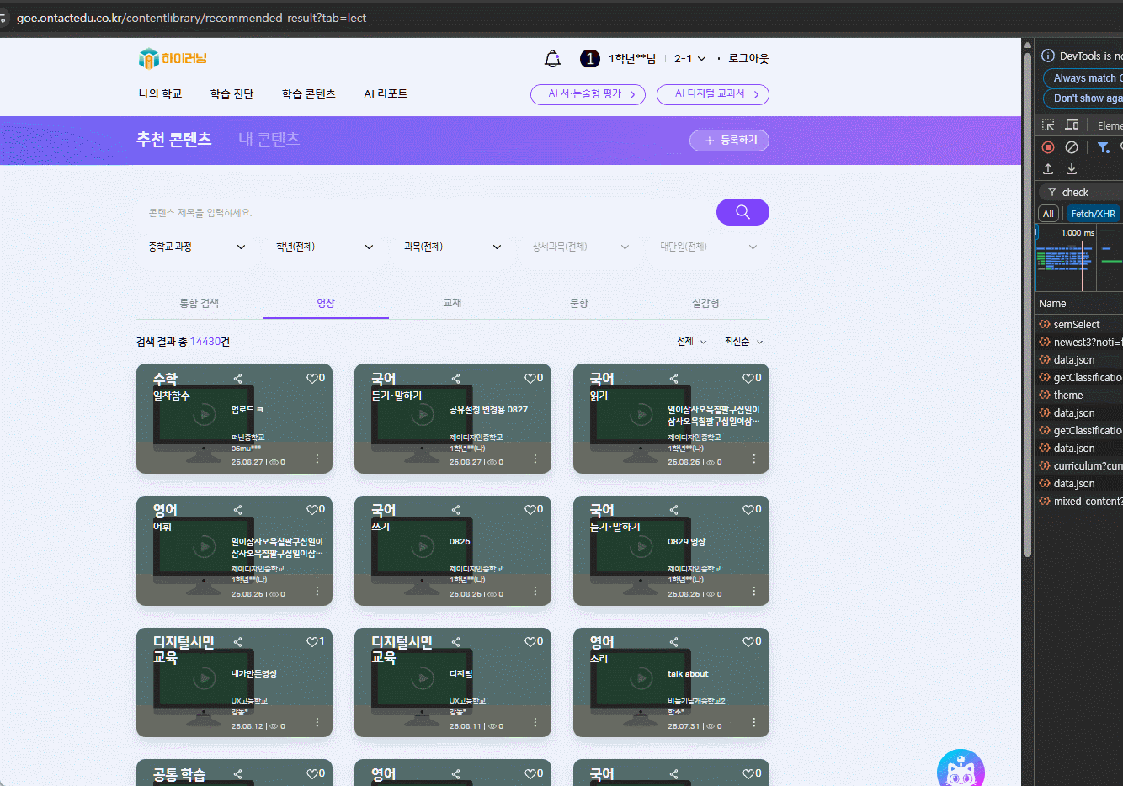Click the export HAR download icon
The width and height of the screenshot is (1123, 786).
[x=1072, y=169]
